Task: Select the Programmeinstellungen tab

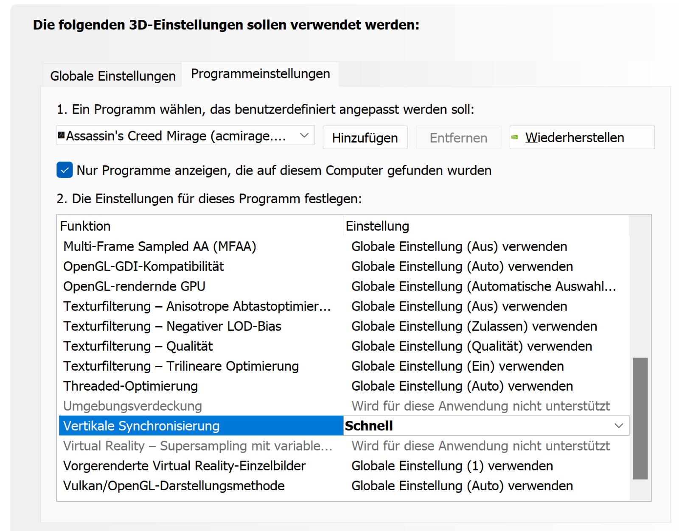Action: pyautogui.click(x=260, y=74)
